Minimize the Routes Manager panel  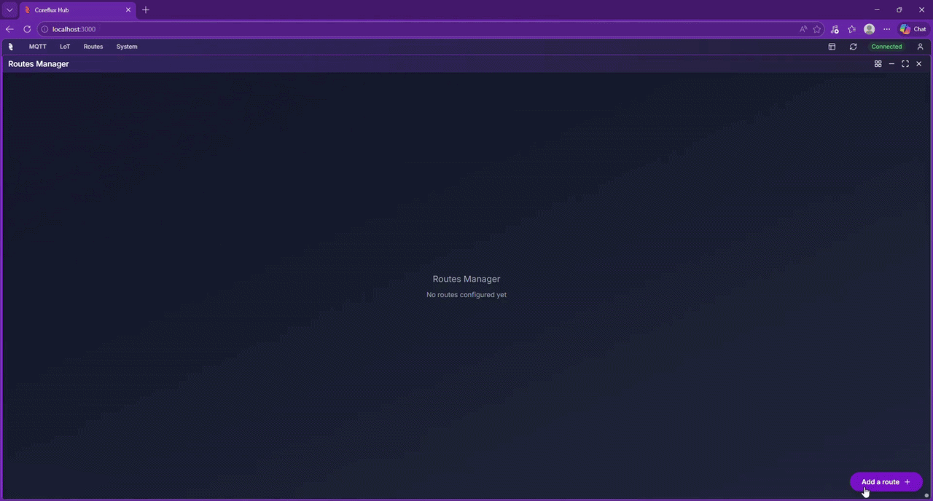tap(891, 64)
